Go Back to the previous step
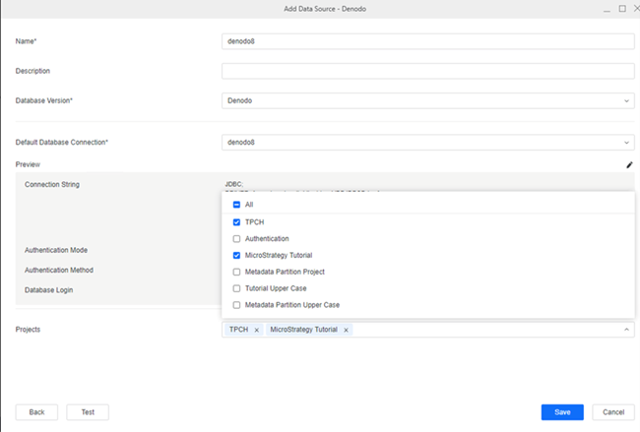The width and height of the screenshot is (640, 432). click(36, 412)
